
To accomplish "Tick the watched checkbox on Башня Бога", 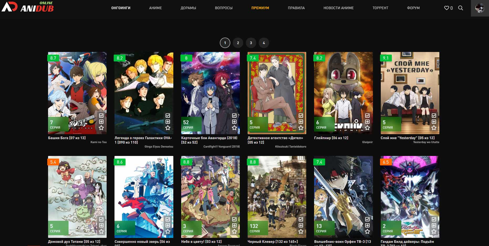I will pos(101,116).
